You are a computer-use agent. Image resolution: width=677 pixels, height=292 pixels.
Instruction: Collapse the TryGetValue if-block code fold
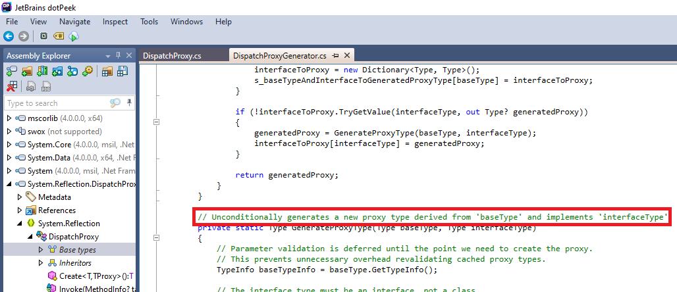tap(157, 122)
